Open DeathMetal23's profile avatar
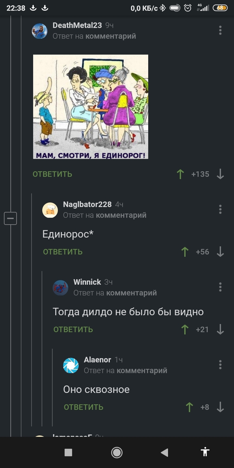Image resolution: width=234 pixels, height=468 pixels. coord(40,31)
